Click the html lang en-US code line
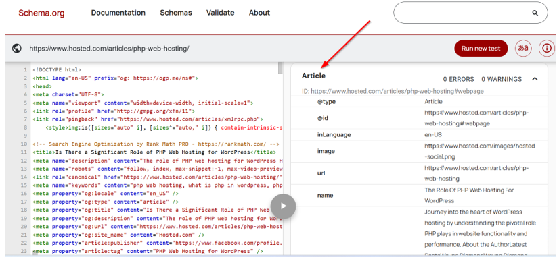The width and height of the screenshot is (557, 259). click(x=116, y=78)
